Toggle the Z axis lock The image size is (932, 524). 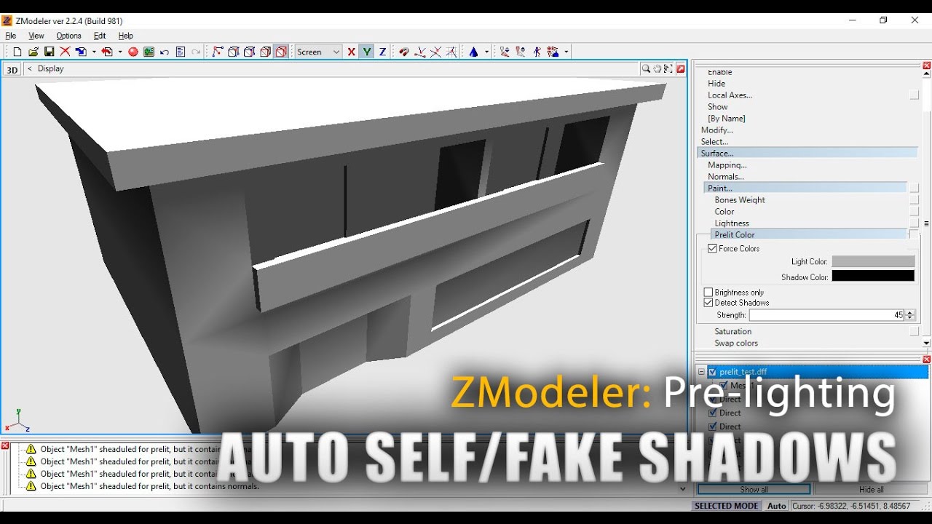382,52
